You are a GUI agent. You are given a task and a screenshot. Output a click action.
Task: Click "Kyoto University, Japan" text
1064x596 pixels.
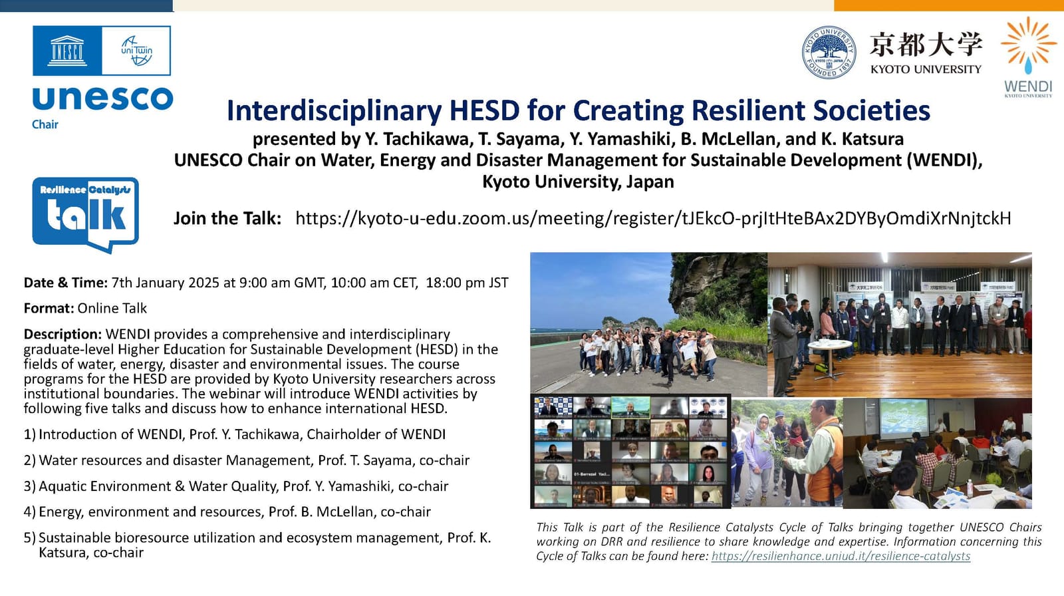(578, 182)
